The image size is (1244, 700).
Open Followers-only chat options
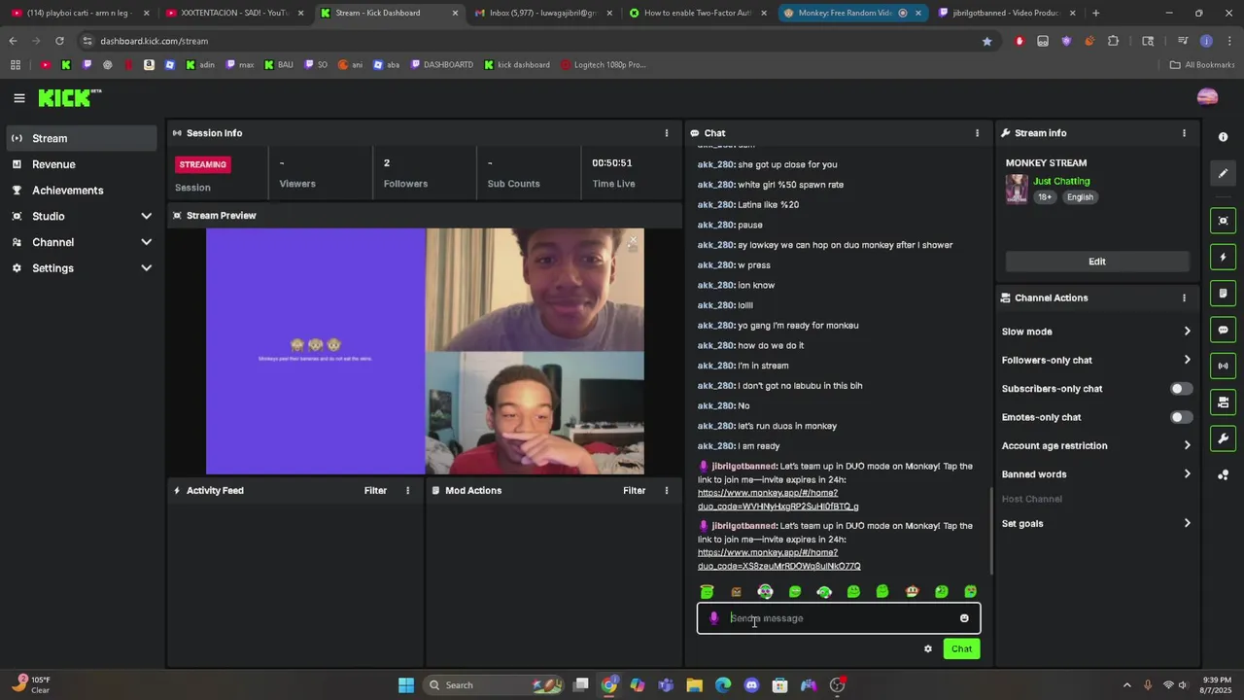1096,360
